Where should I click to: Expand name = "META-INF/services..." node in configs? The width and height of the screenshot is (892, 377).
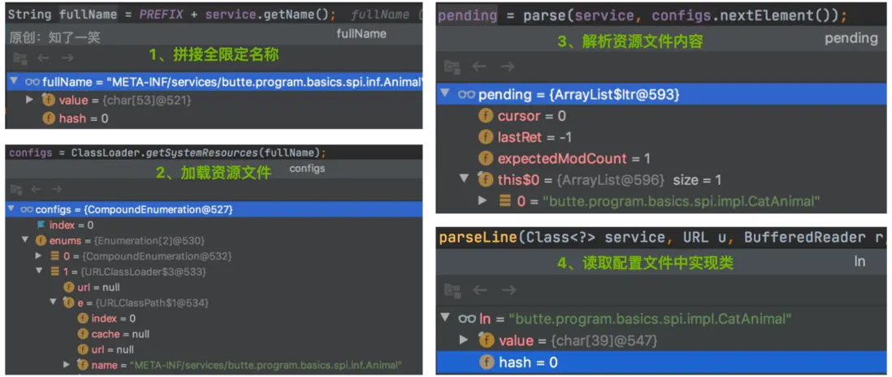tap(67, 365)
